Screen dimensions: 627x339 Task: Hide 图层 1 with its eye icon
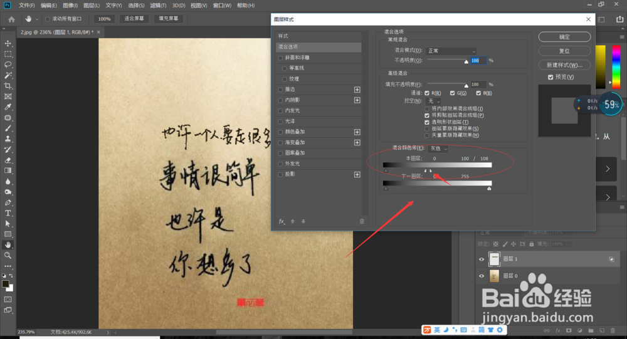coord(482,259)
